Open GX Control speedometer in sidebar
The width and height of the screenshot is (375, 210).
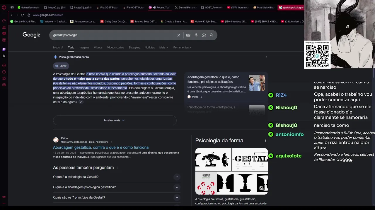[x=4, y=21]
